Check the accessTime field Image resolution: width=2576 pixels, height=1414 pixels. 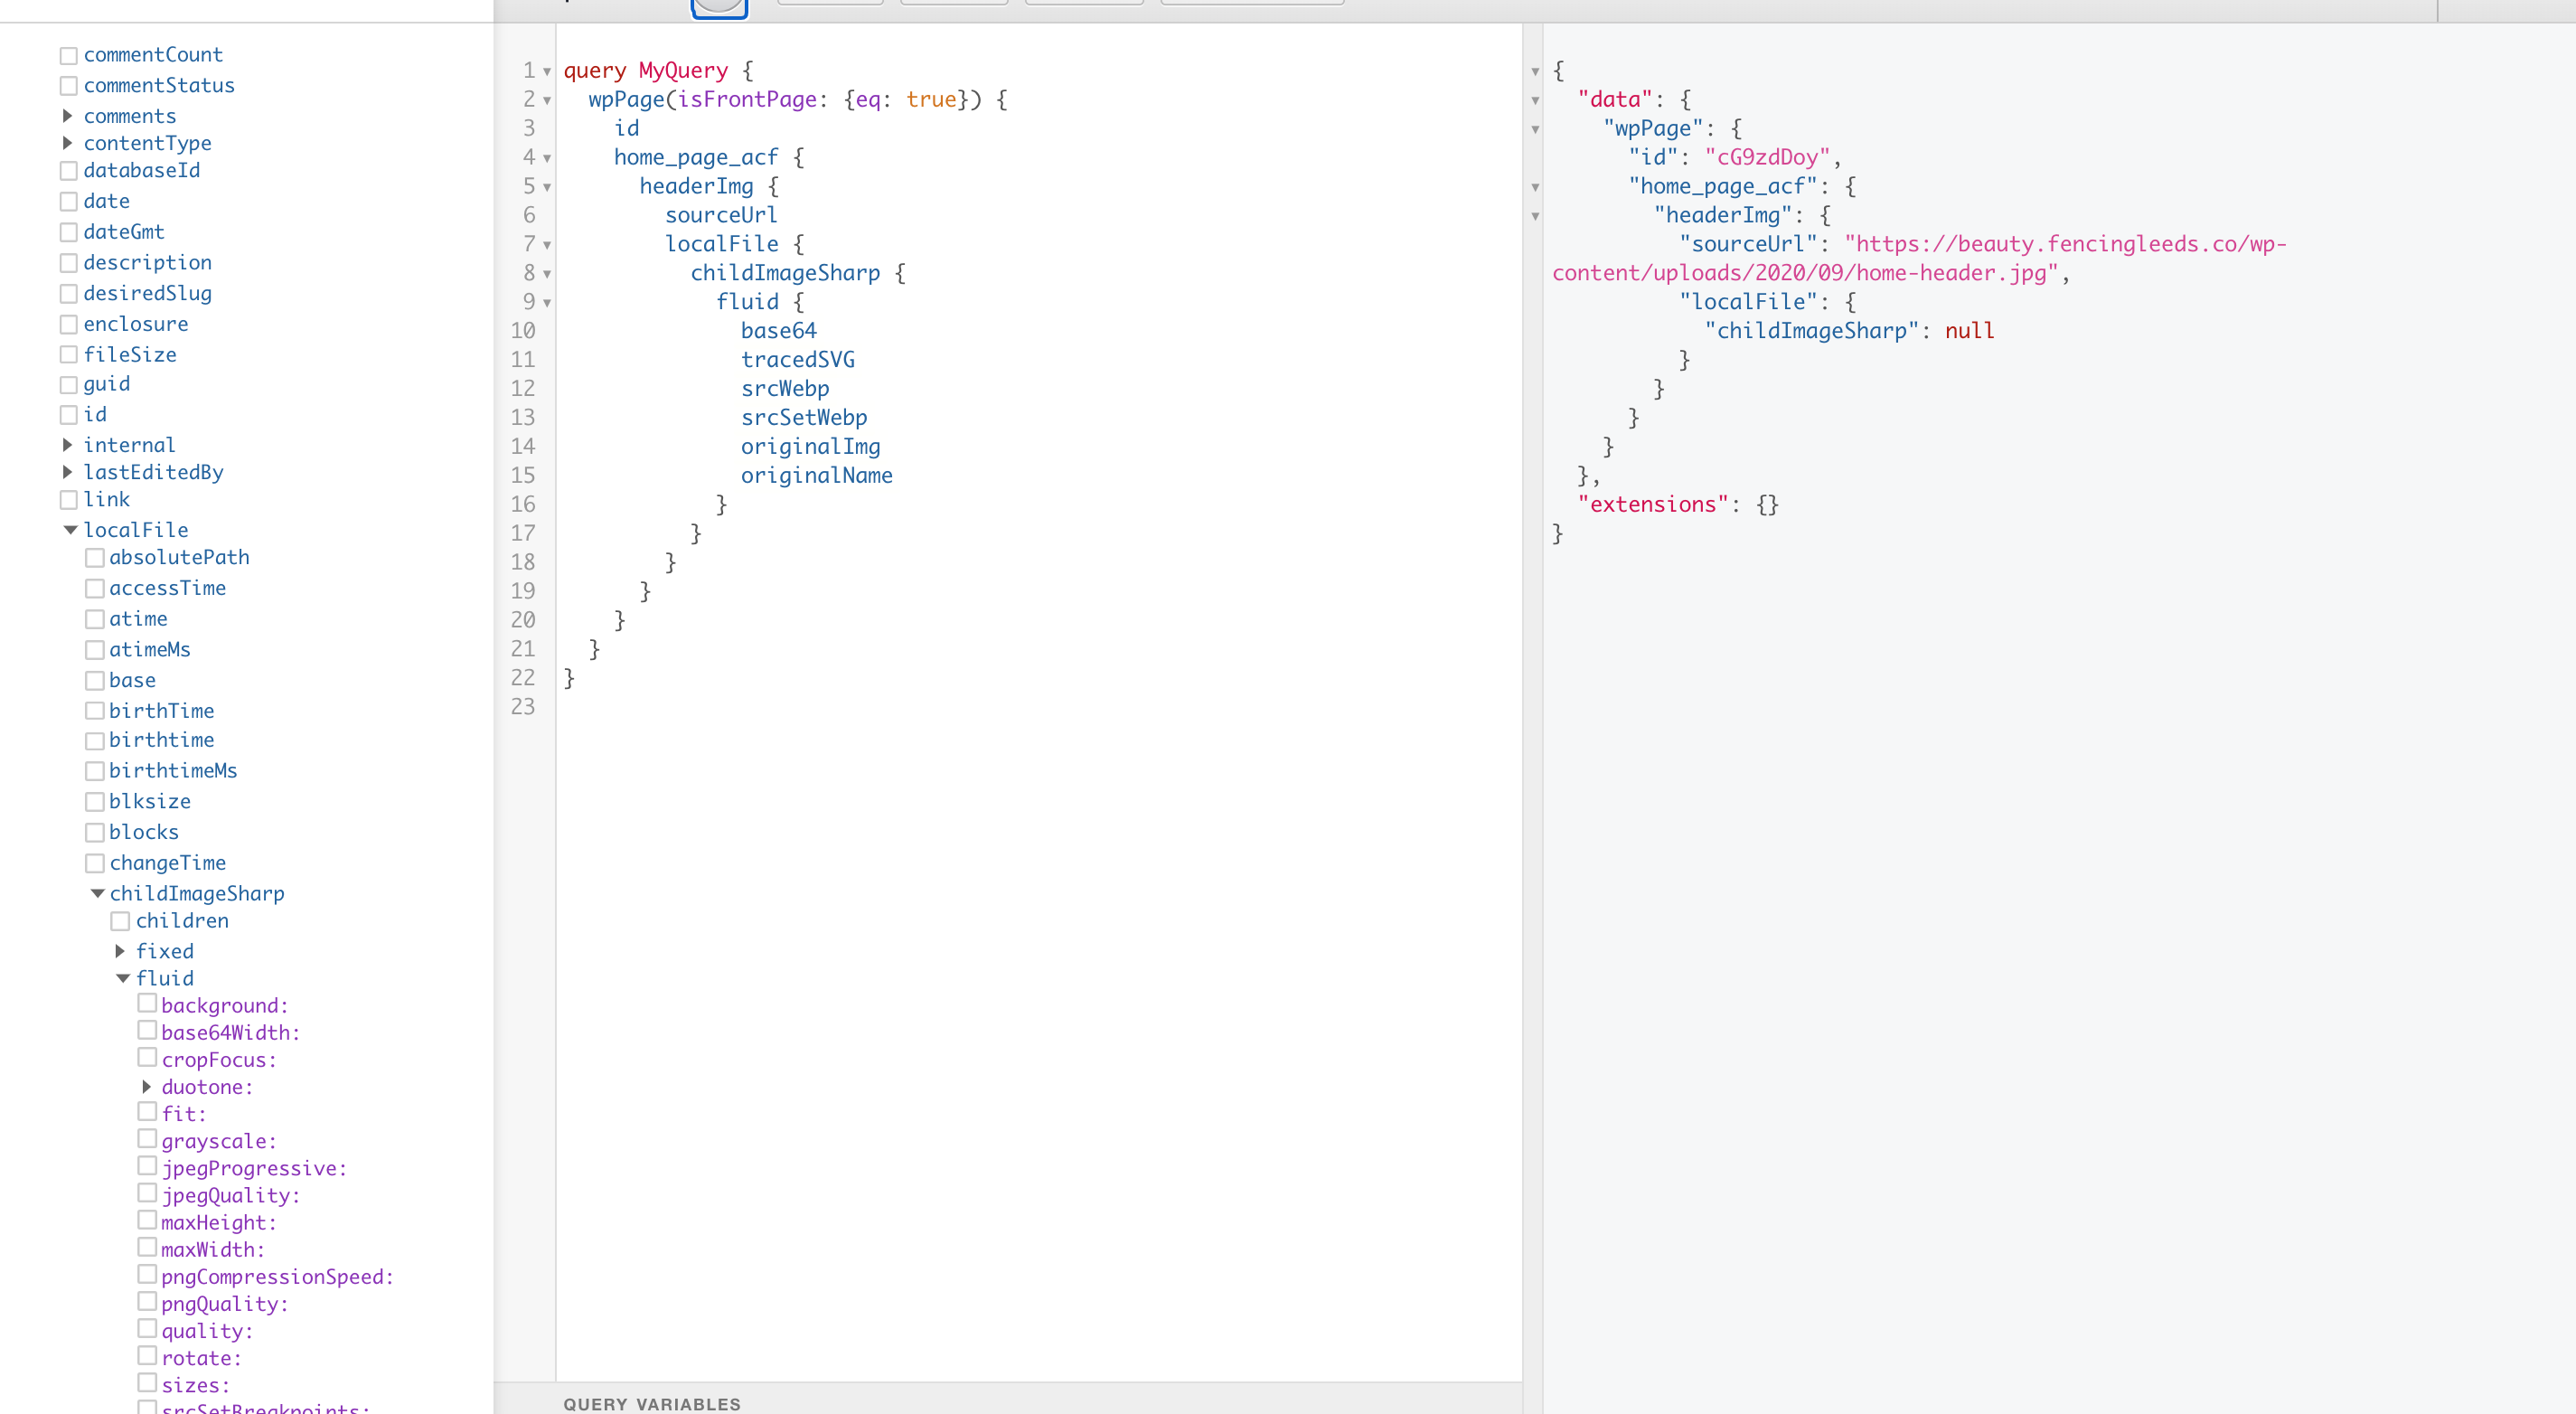(x=95, y=589)
